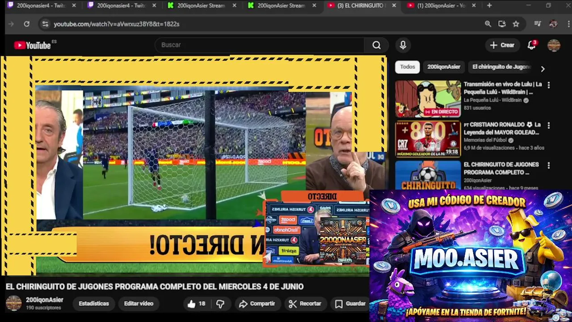Start voice search with the microphone icon
Screen dimensions: 572x322
point(403,45)
